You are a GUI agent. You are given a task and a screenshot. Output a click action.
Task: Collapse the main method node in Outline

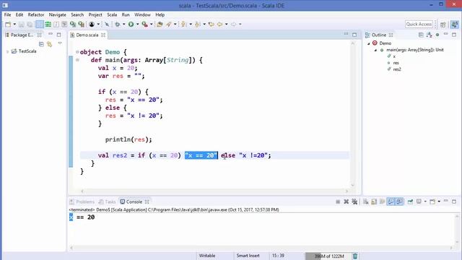375,50
